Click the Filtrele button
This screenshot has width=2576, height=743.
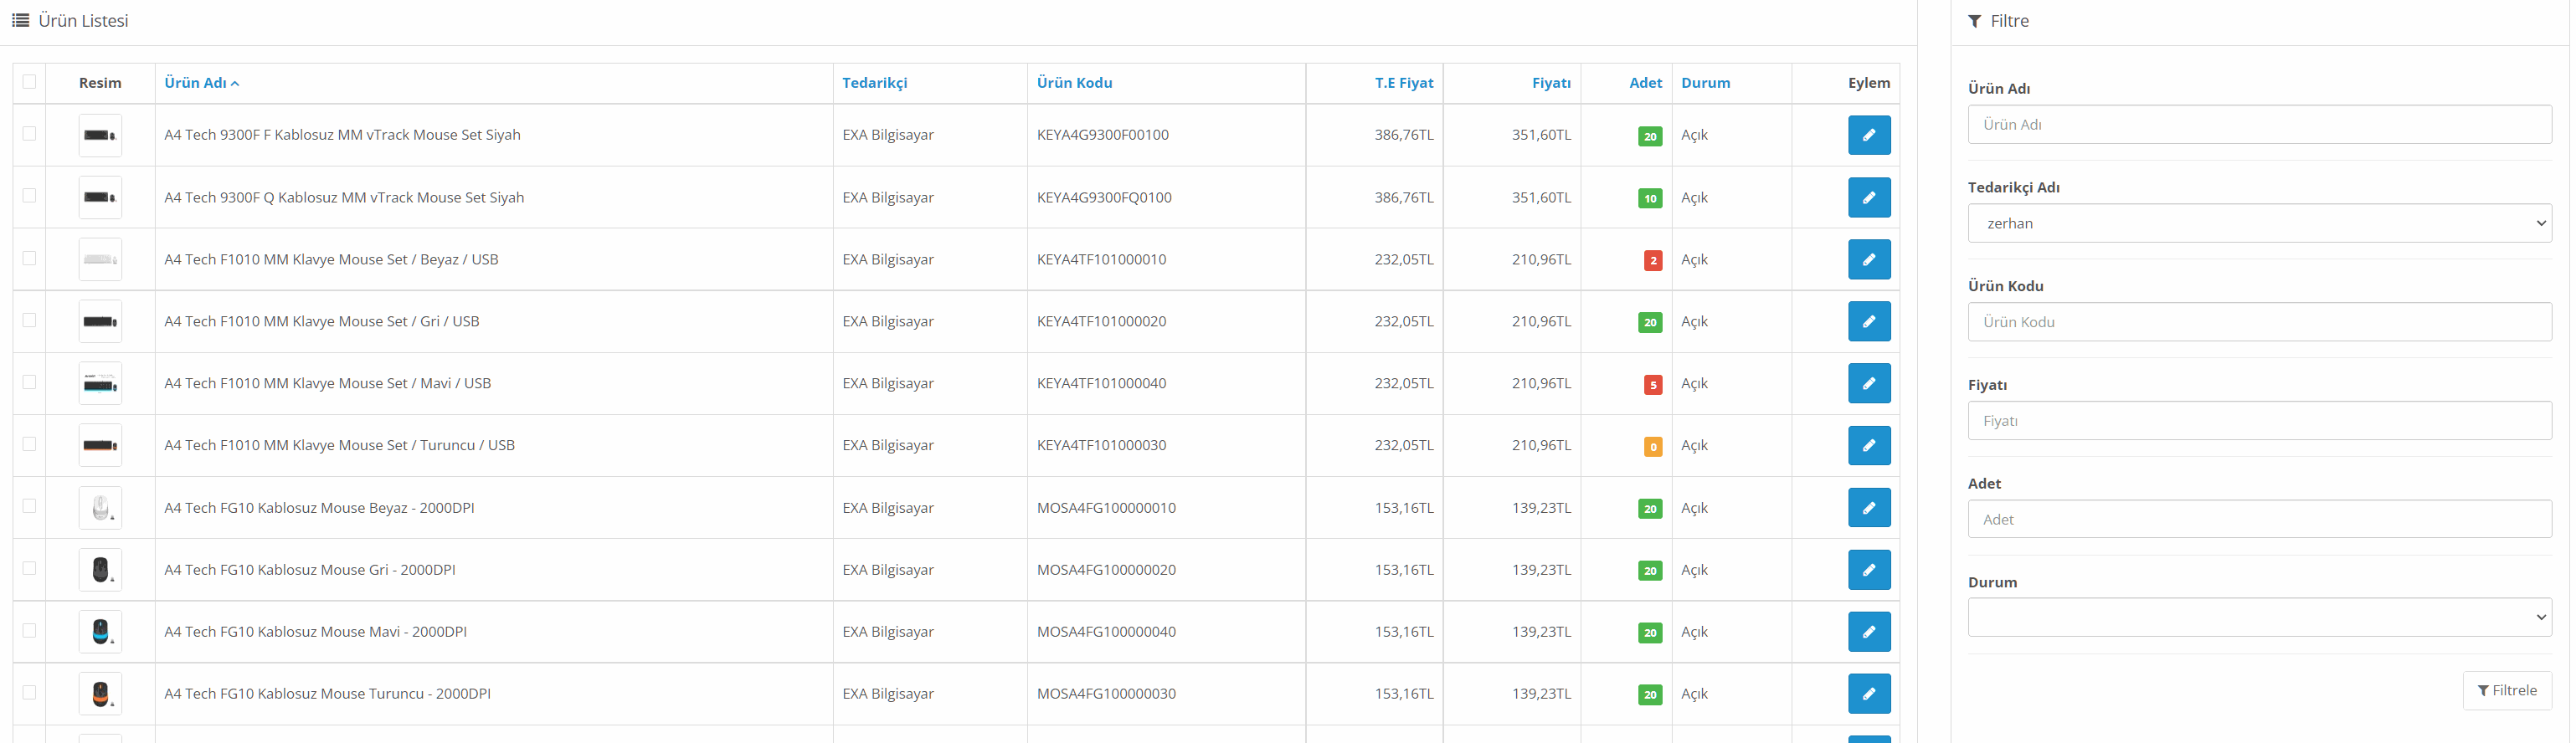[x=2506, y=690]
